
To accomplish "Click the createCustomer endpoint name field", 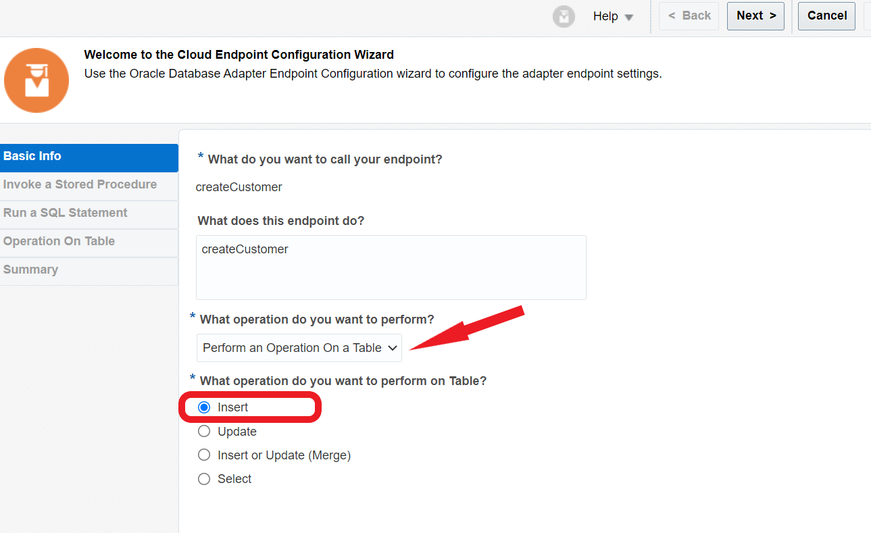I will pos(239,187).
